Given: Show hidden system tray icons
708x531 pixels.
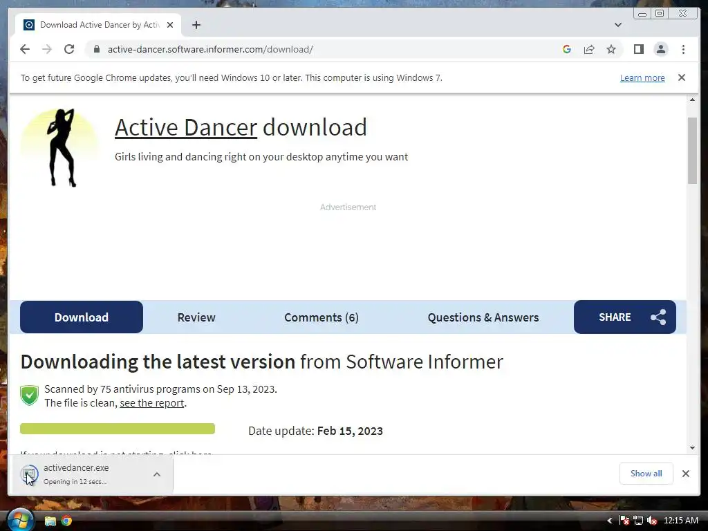Looking at the screenshot, I should (609, 521).
